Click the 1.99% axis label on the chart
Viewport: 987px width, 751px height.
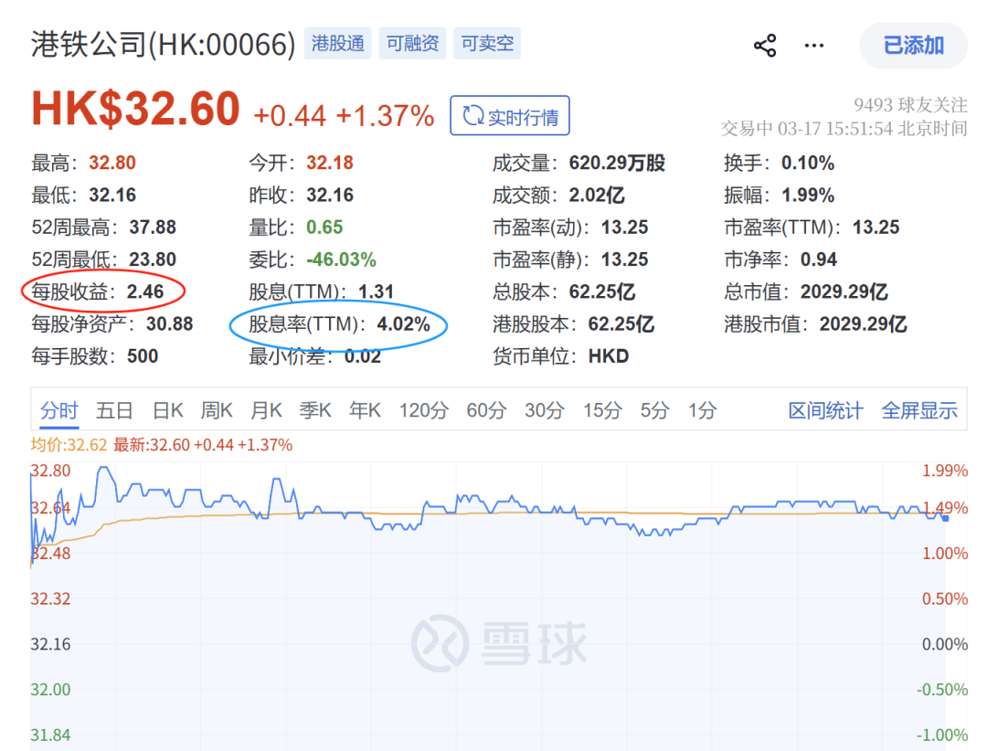click(945, 471)
